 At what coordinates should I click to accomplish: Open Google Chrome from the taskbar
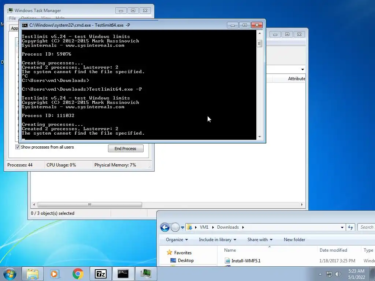78,274
